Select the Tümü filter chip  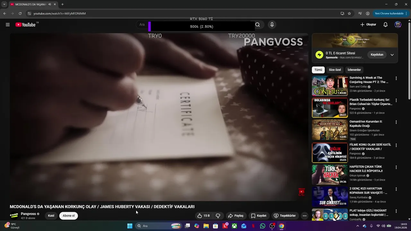318,70
